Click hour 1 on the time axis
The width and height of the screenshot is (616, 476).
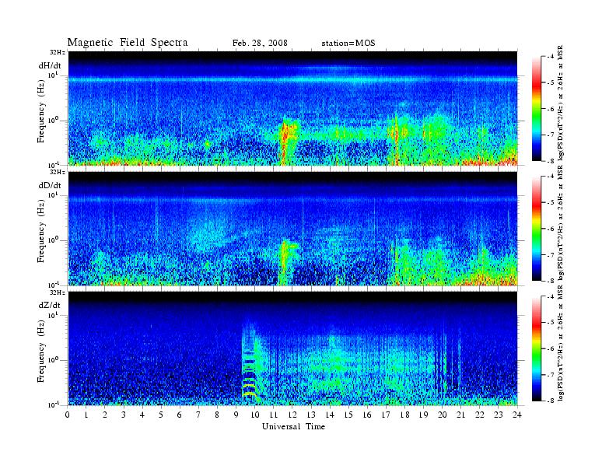[86, 415]
